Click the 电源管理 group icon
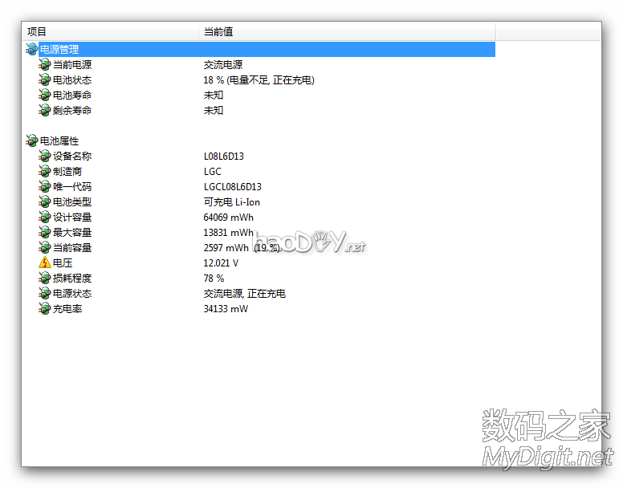 pyautogui.click(x=32, y=50)
